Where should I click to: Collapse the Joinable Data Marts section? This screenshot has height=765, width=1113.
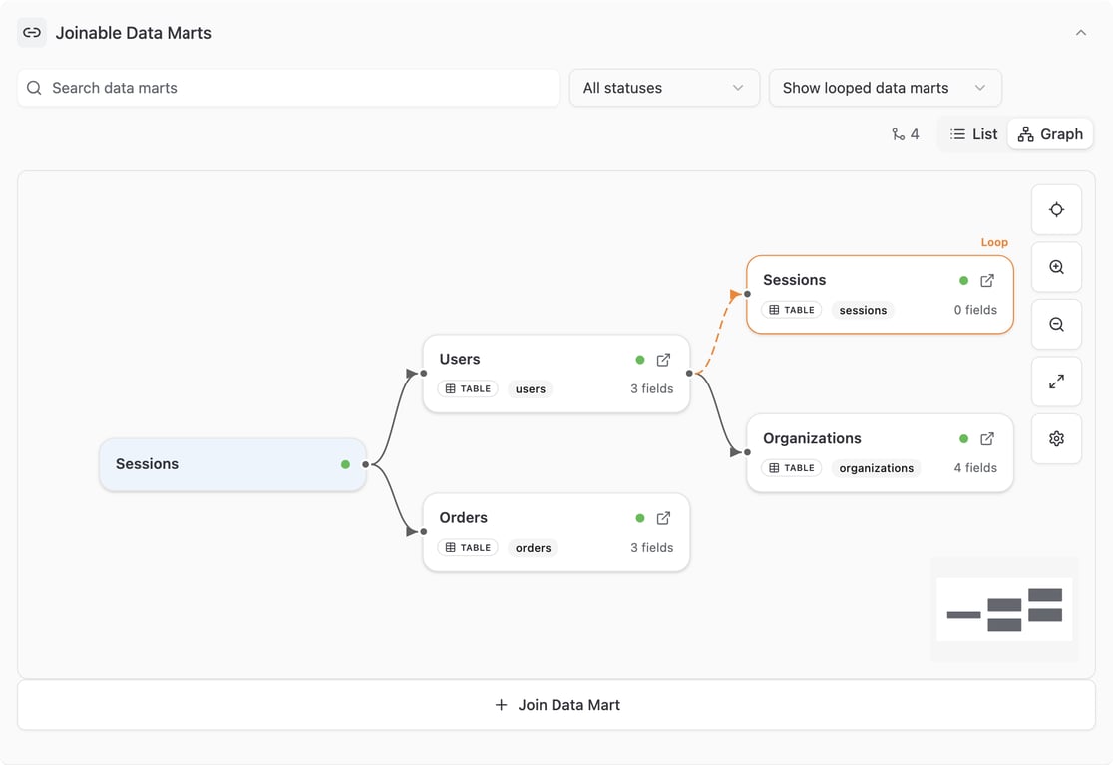click(1080, 33)
